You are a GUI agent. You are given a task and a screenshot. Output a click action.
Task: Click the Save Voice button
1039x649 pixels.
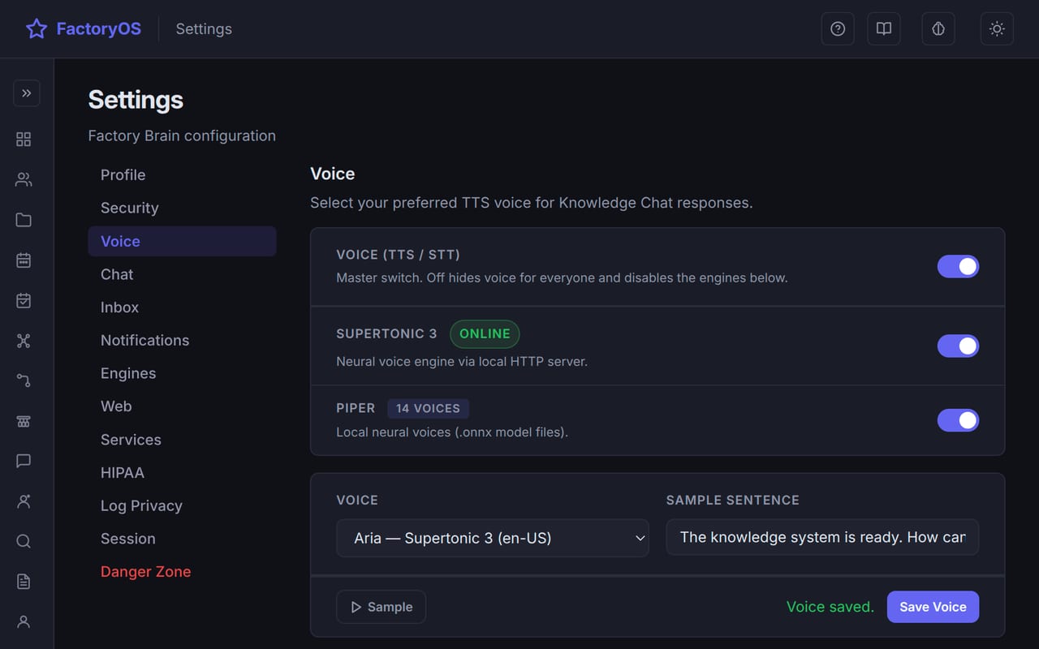933,607
